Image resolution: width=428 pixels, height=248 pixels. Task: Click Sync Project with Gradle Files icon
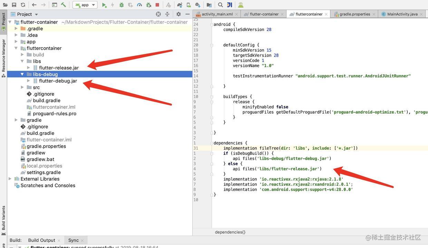point(179,5)
